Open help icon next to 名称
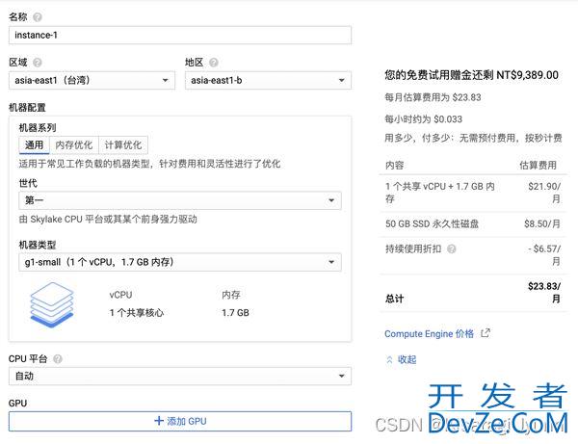Viewport: 578px width, 444px height. click(x=38, y=17)
